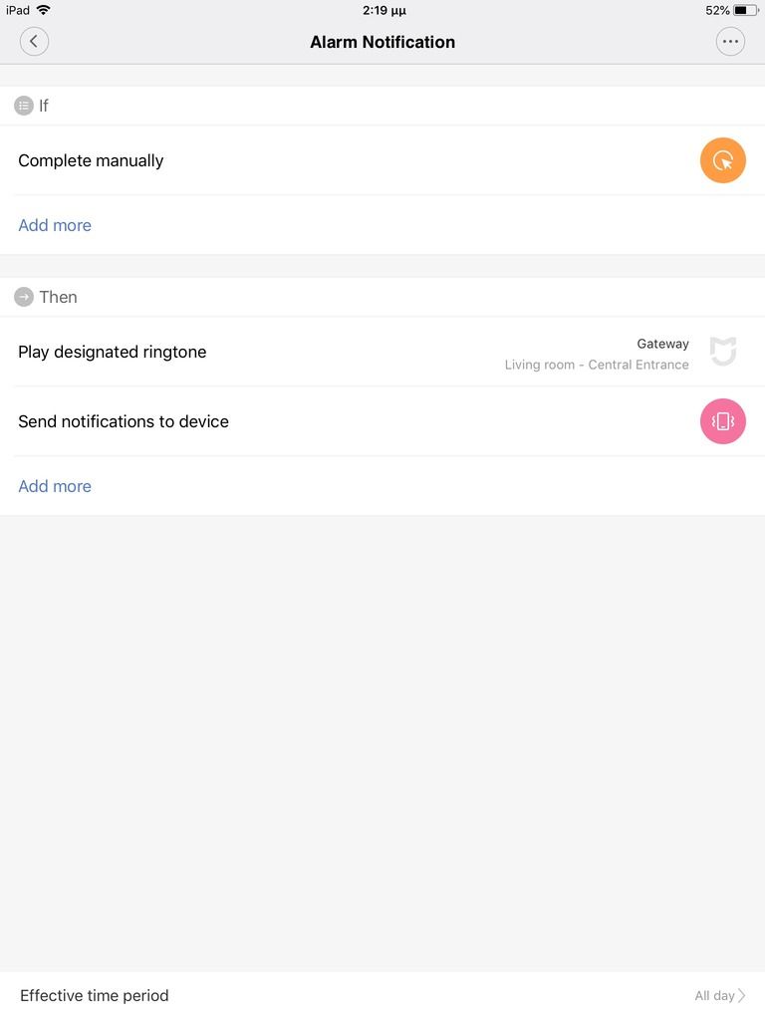
Task: Open the Play designated ringtone action
Action: (x=113, y=352)
